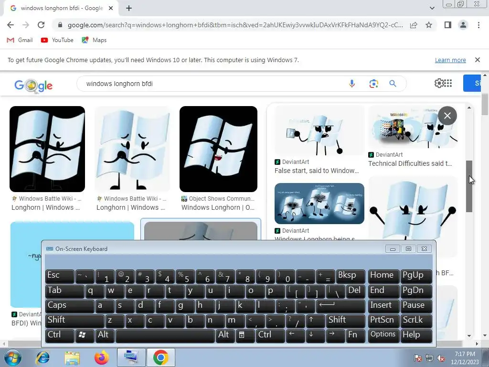Toggle right Shift on the On-Screen Keyboard
This screenshot has width=489, height=367.
(346, 321)
